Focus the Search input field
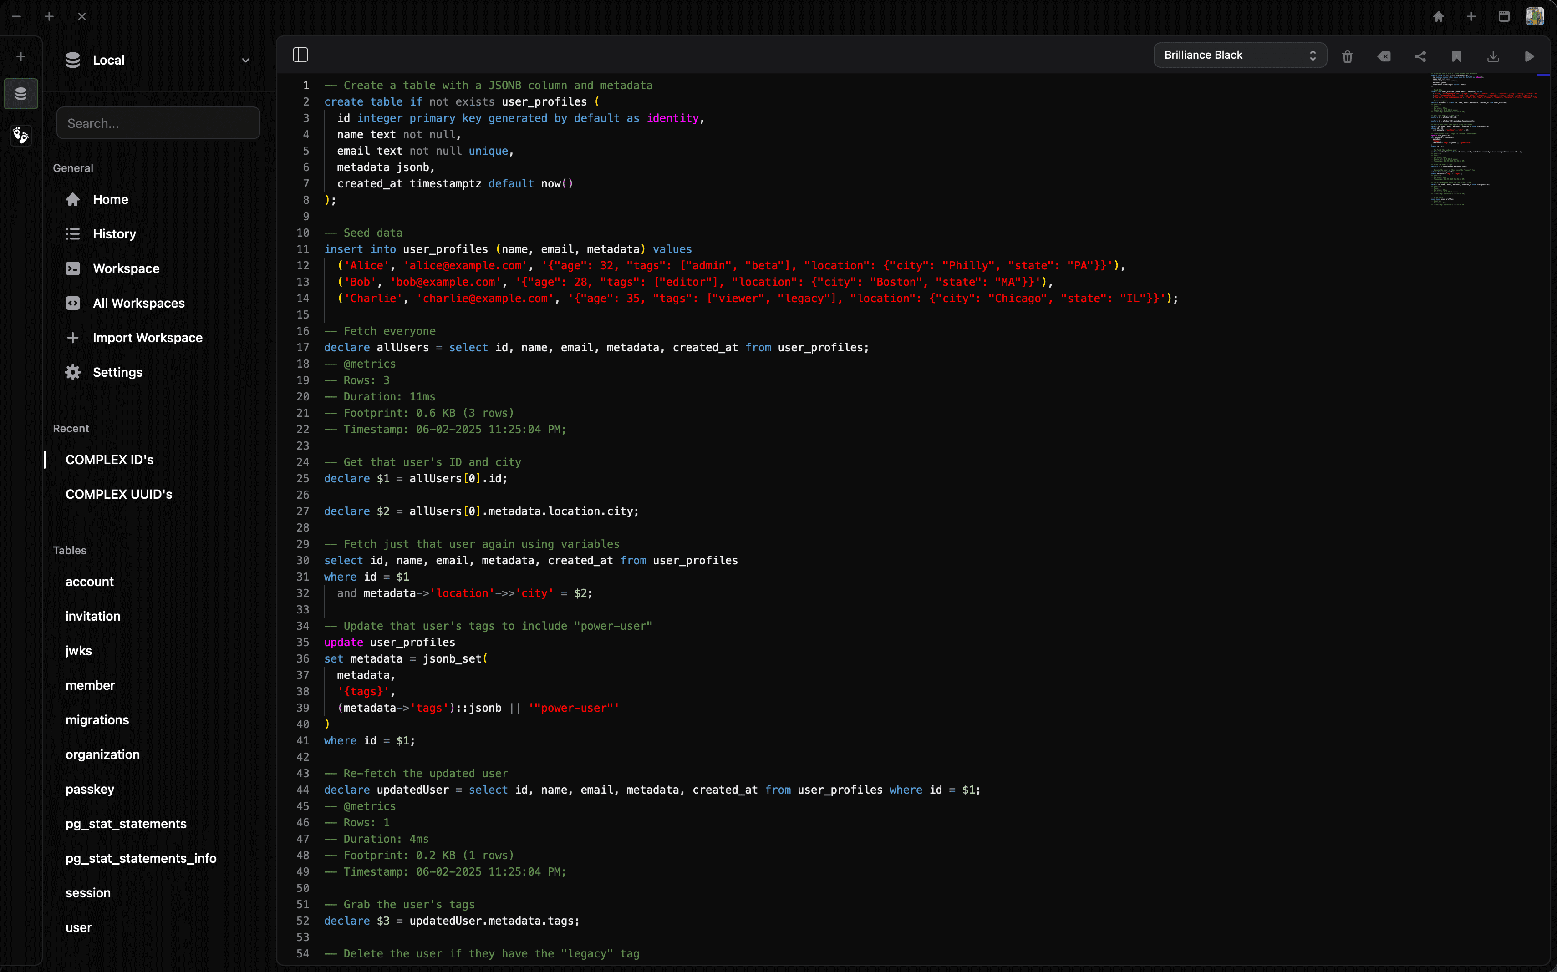 click(x=158, y=123)
